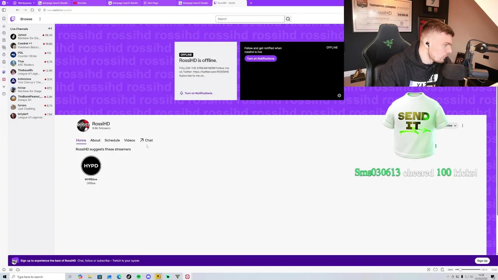This screenshot has width=498, height=280.
Task: Click Windows taskbar search box
Action: coord(38,276)
